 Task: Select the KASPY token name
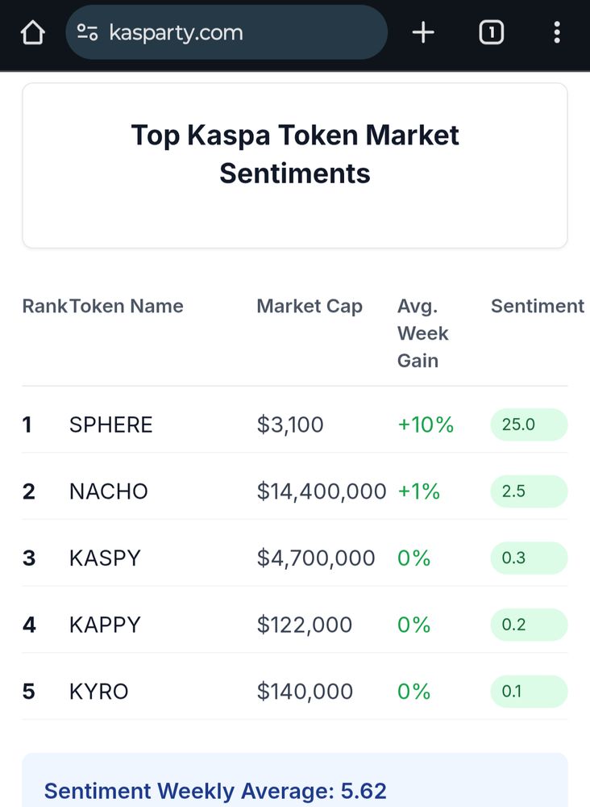pyautogui.click(x=105, y=558)
